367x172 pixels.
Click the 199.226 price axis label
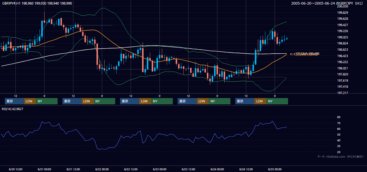click(x=343, y=31)
